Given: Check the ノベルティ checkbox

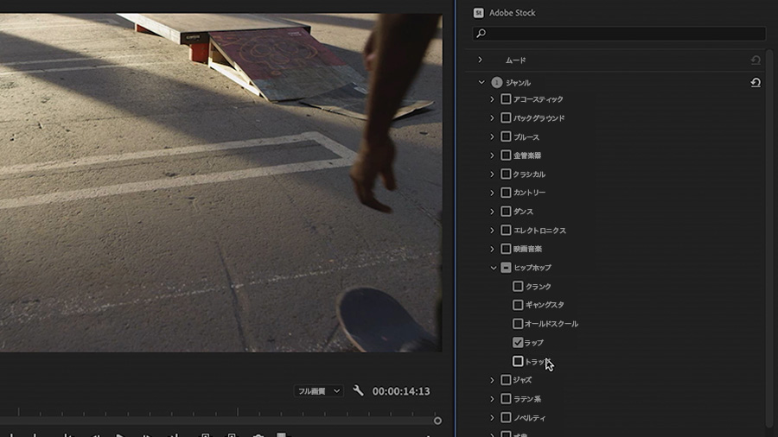Looking at the screenshot, I should (x=506, y=418).
